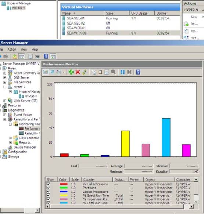Open Performance Monitor blue Help icon
This screenshot has height=214, width=204.
click(138, 72)
